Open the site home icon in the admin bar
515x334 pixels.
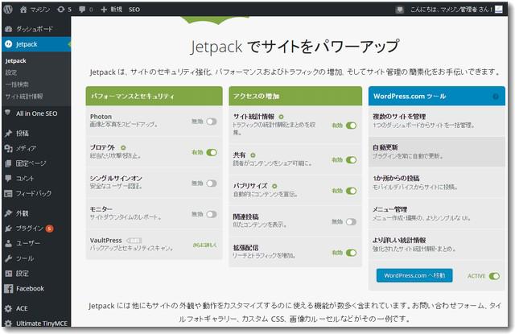tap(23, 10)
